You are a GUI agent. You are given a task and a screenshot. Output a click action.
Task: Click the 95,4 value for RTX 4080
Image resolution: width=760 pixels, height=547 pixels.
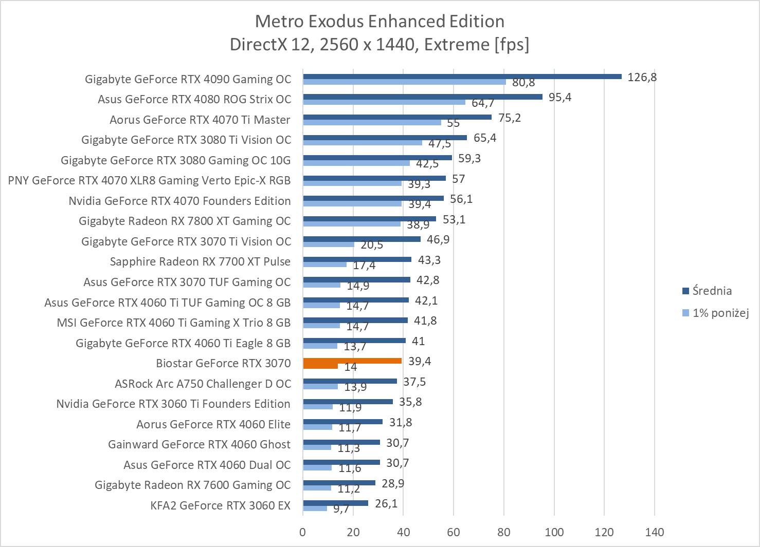point(559,97)
